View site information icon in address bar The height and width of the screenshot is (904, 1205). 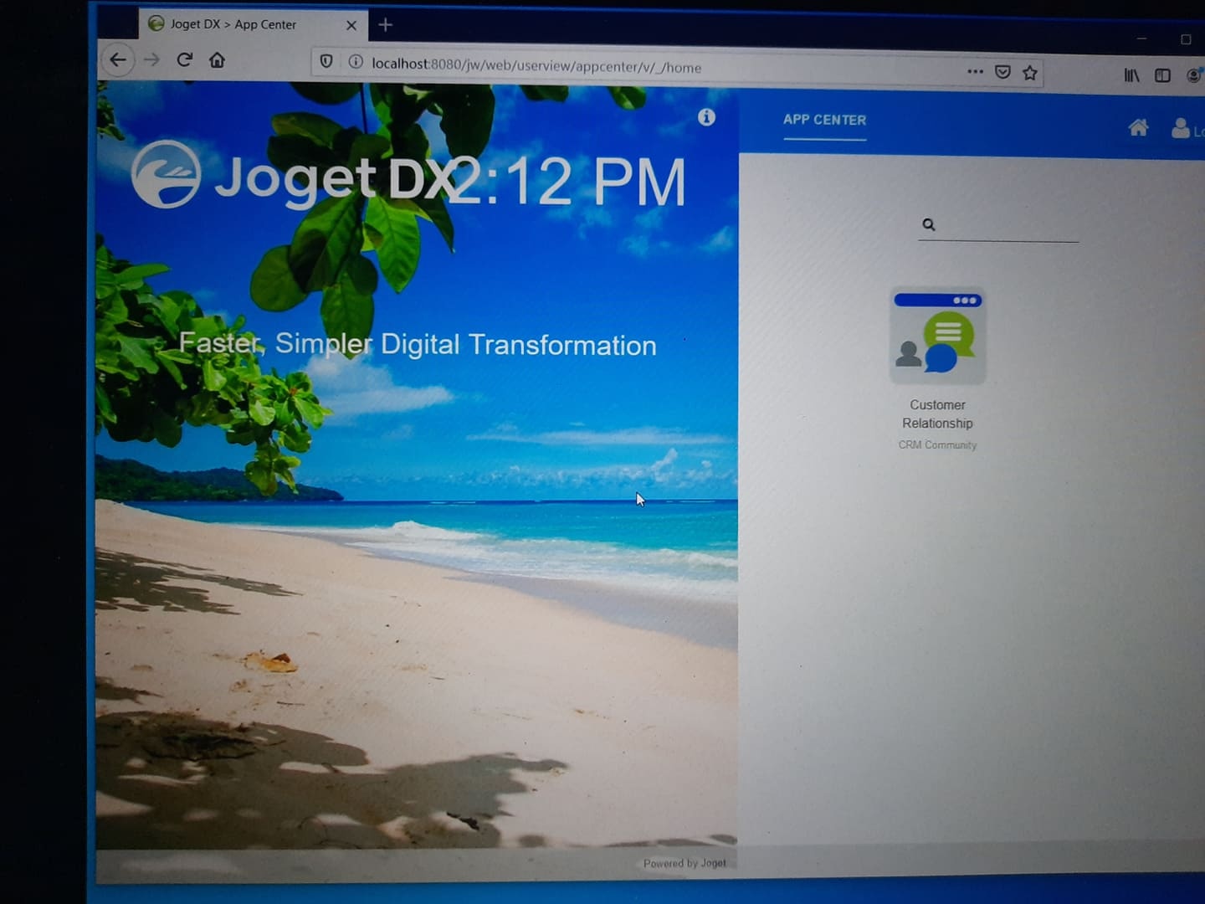[x=356, y=62]
